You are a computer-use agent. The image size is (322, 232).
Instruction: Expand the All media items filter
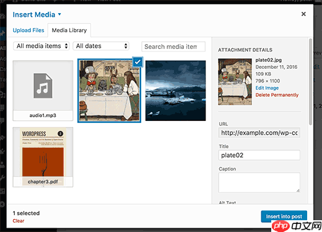tap(41, 46)
